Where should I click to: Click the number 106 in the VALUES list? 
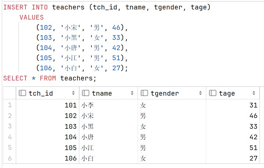tap(46, 68)
